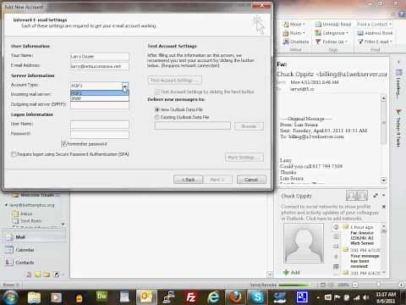The height and width of the screenshot is (305, 406).
Task: Click Browse for existing data file
Action: click(x=249, y=126)
